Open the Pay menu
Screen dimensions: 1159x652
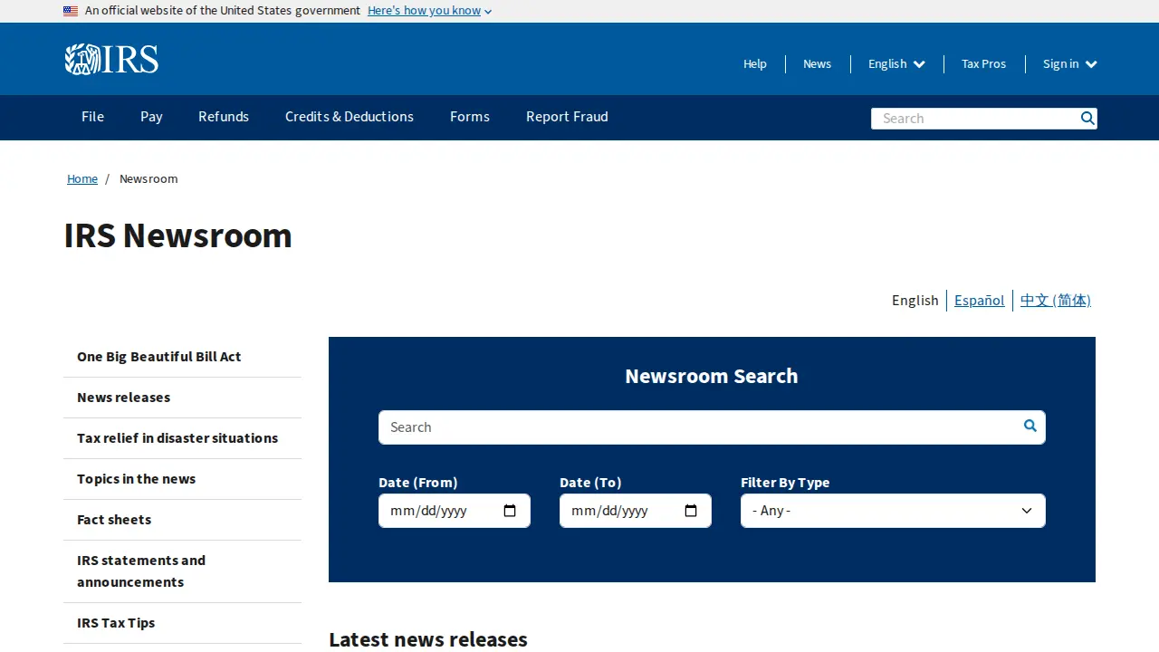(151, 117)
